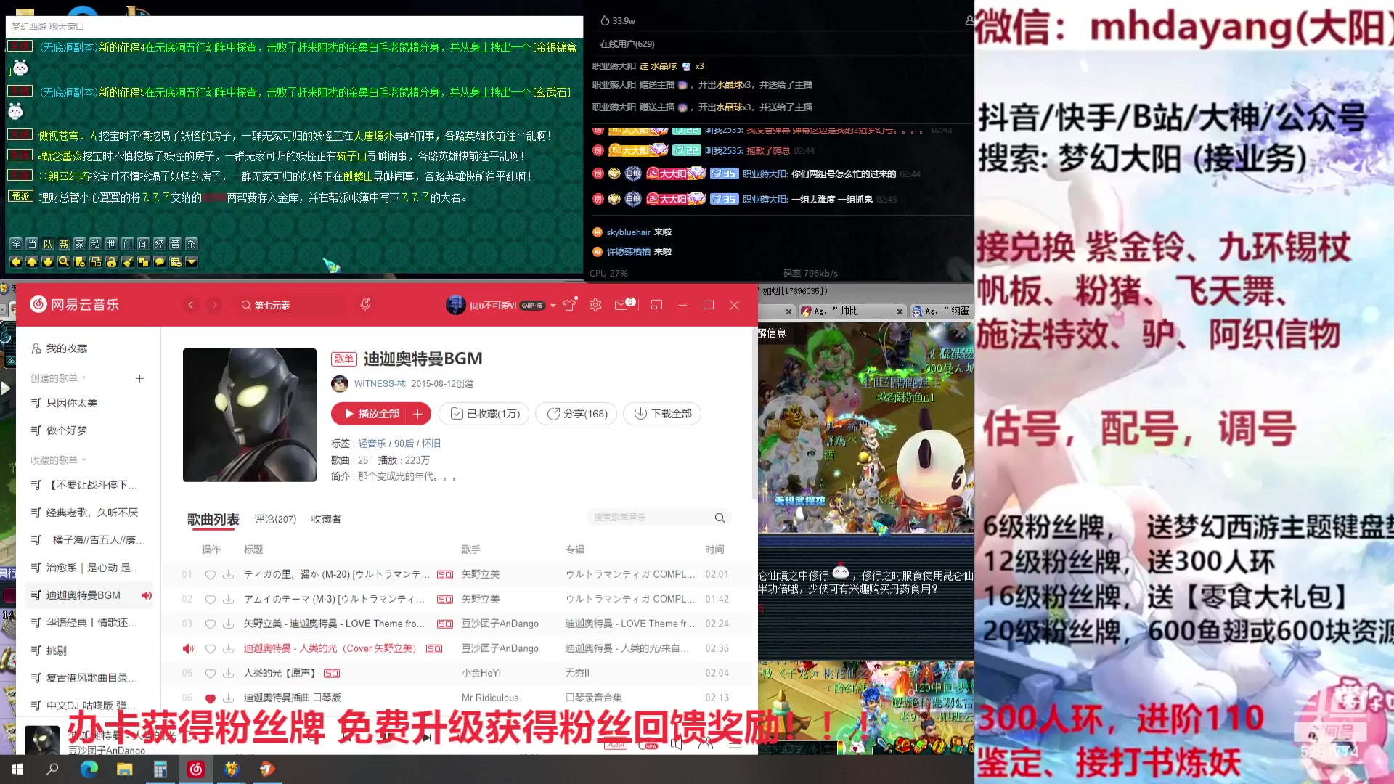
Task: Click the 怀旧 tag link
Action: tap(431, 444)
